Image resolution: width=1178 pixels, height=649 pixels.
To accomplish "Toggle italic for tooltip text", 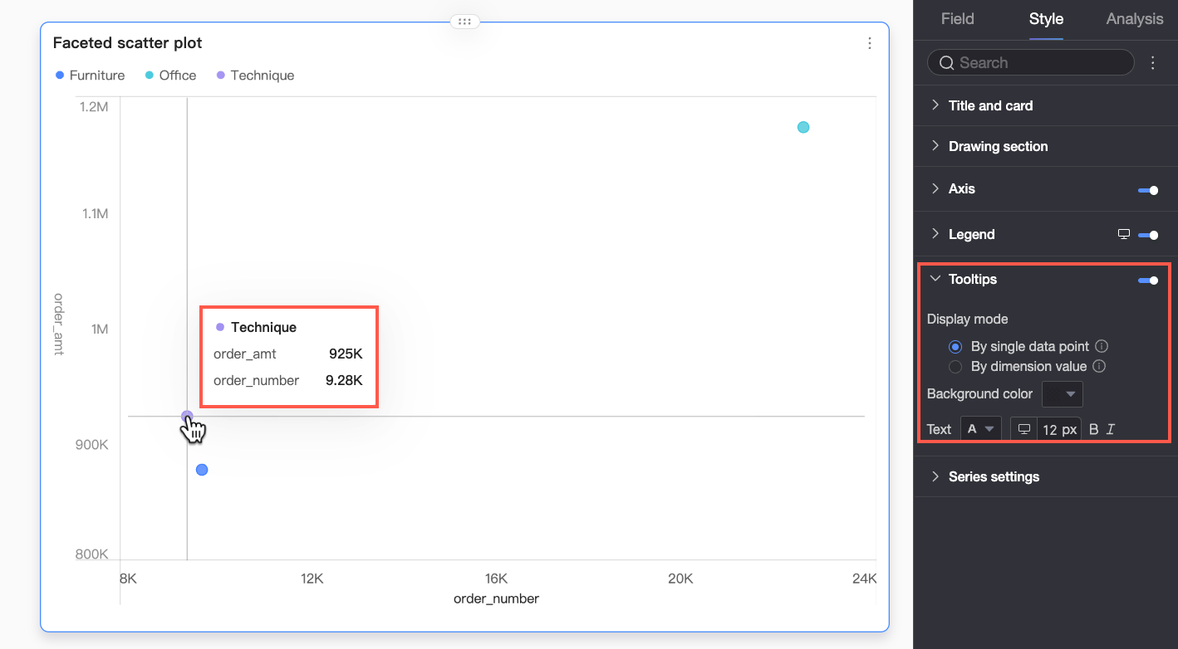I will [x=1111, y=429].
